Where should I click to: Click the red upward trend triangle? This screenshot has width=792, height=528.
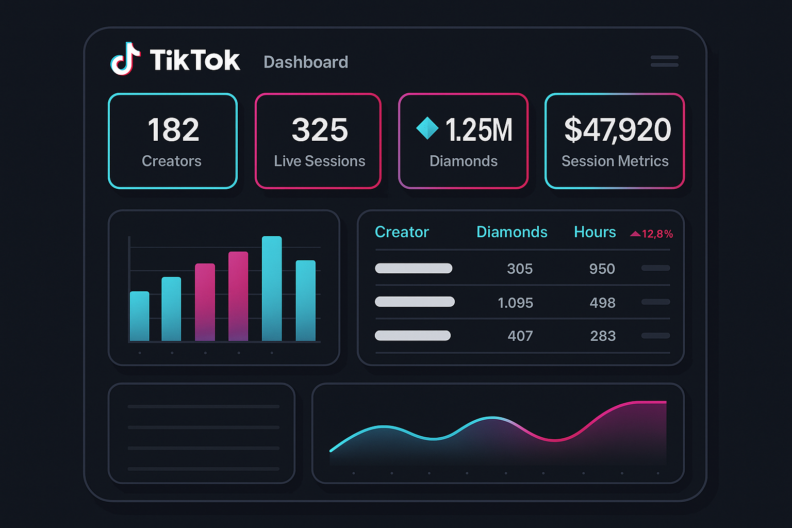(x=635, y=234)
